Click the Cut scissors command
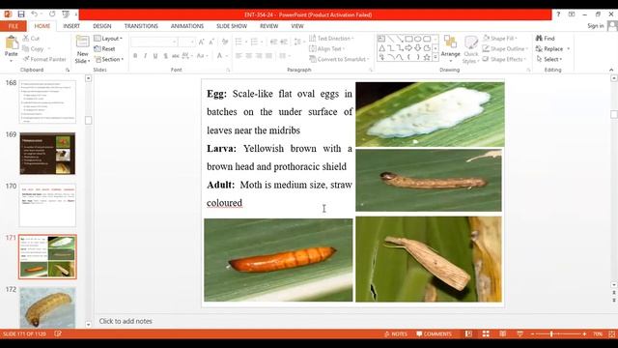 [31, 39]
